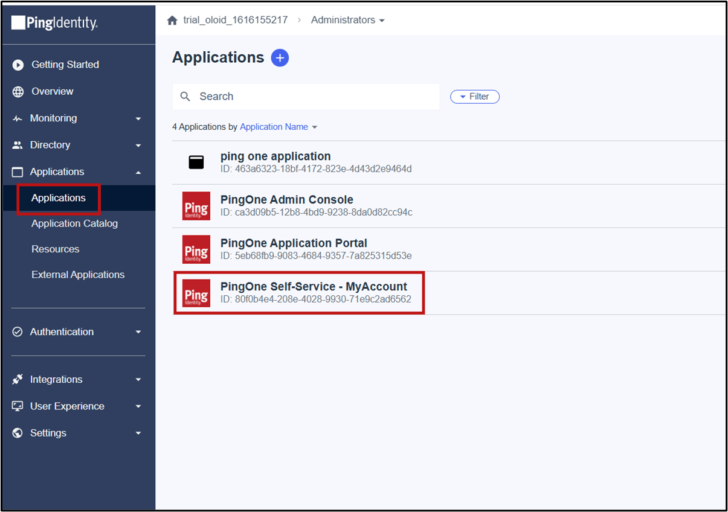Open ping one application entry

point(449,162)
